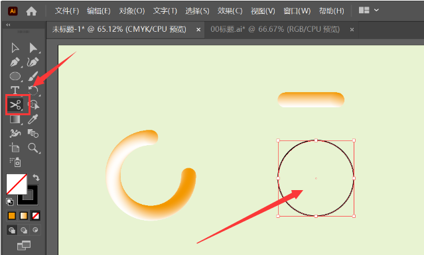424x255 pixels.
Task: Select the Blend tool
Action: pyautogui.click(x=33, y=133)
